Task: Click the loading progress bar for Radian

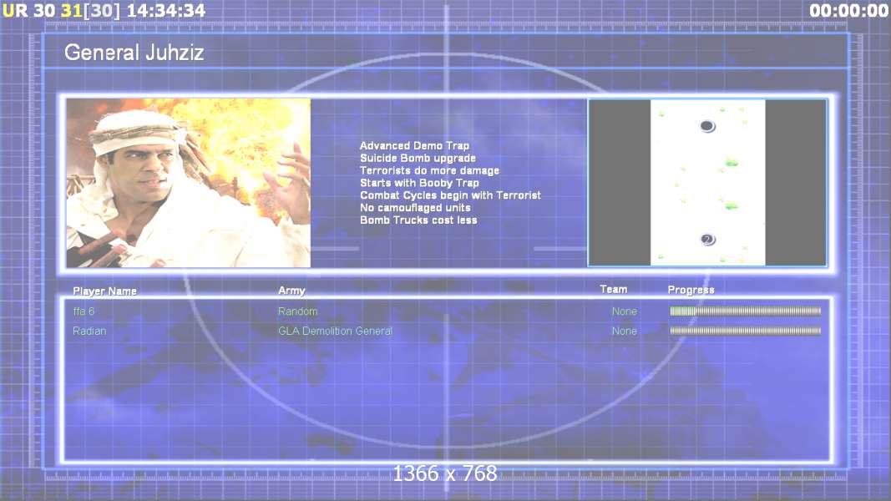Action: [x=746, y=331]
